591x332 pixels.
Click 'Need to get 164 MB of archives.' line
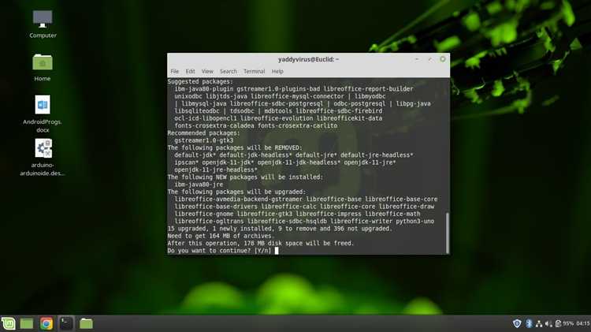tap(221, 236)
